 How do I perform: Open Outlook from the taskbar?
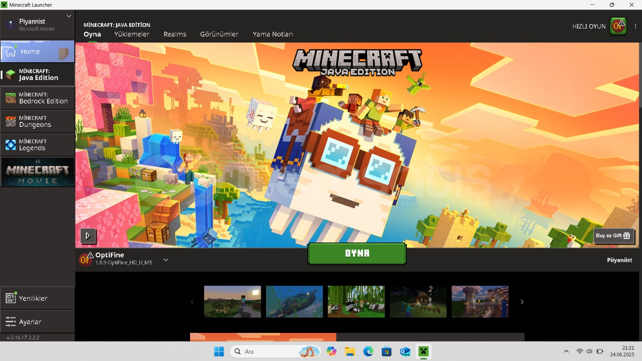click(x=405, y=352)
